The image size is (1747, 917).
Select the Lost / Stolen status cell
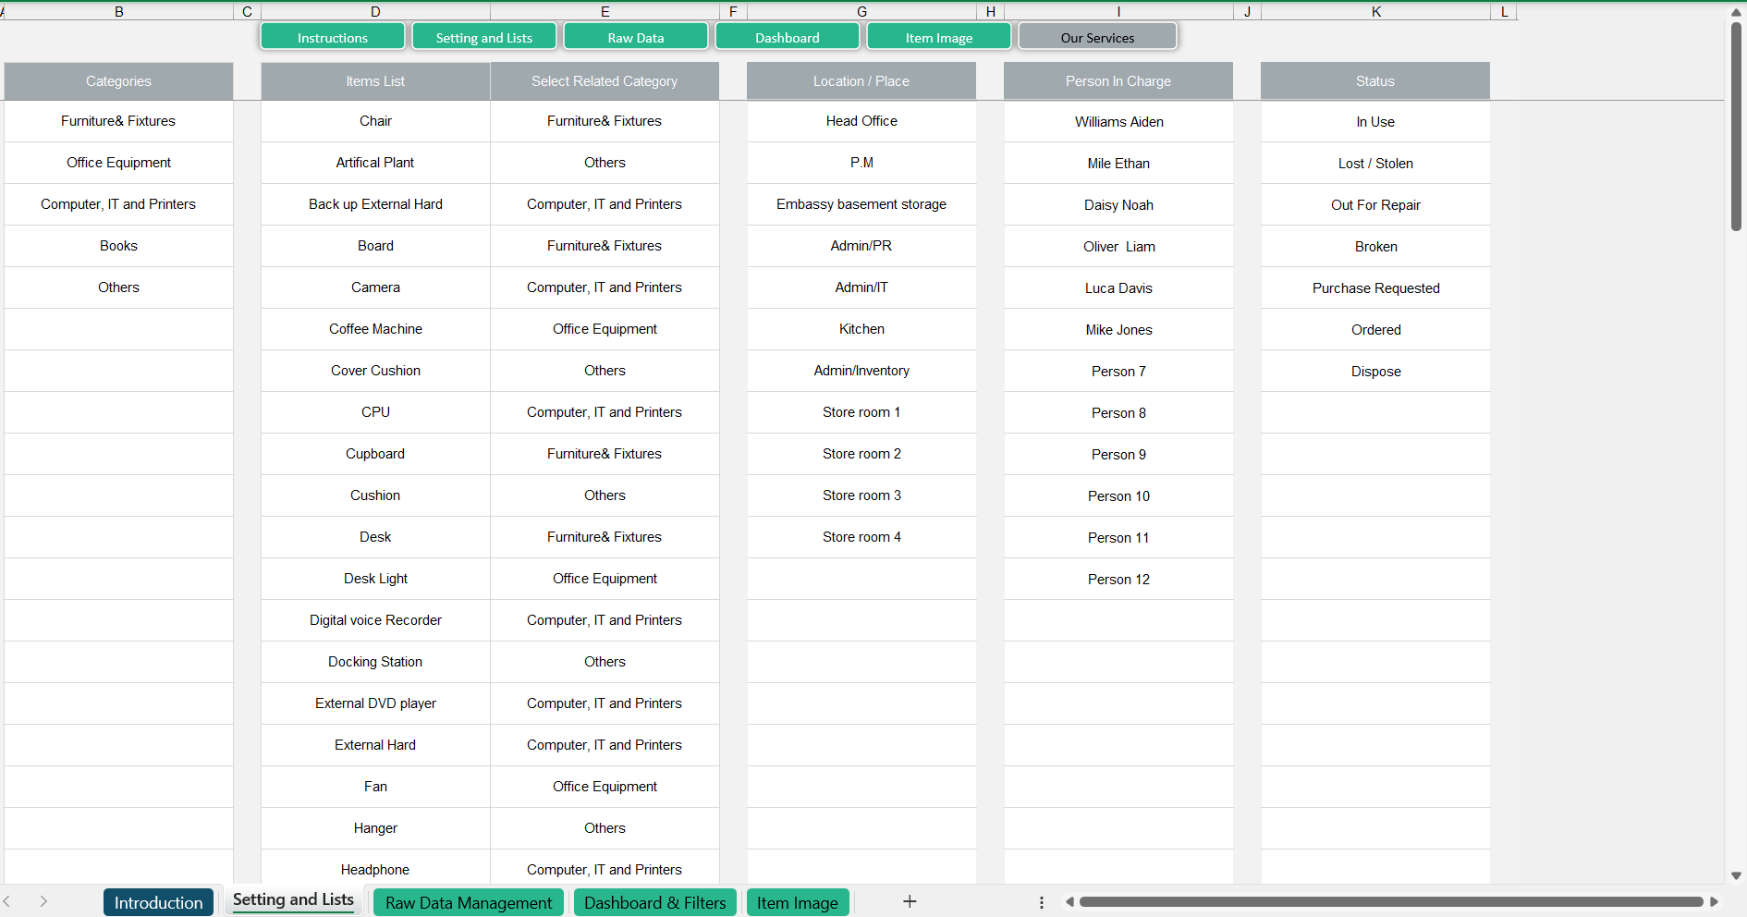tap(1374, 164)
